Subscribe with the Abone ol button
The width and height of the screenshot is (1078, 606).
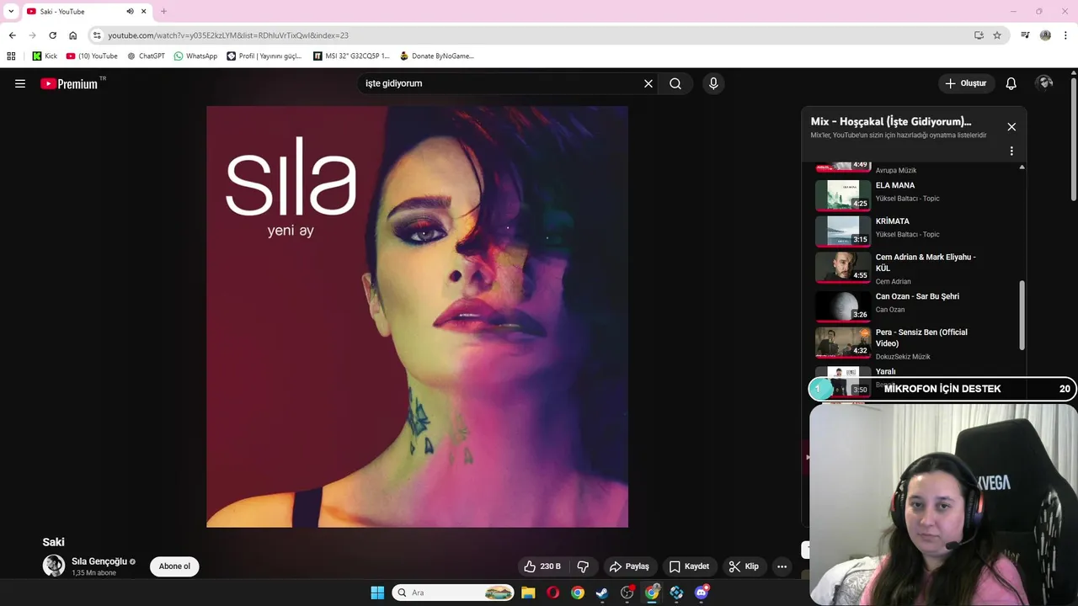pos(174,566)
